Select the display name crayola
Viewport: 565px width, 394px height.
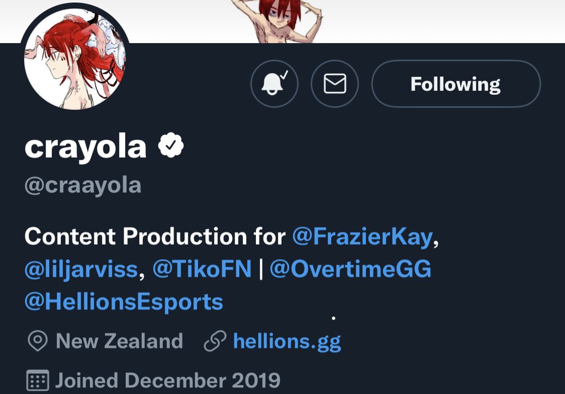pyautogui.click(x=86, y=147)
